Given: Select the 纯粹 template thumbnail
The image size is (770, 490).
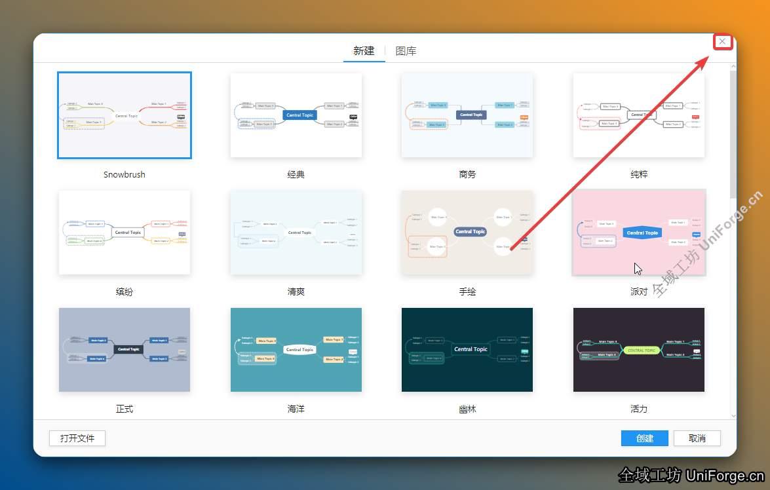Looking at the screenshot, I should click(x=639, y=115).
